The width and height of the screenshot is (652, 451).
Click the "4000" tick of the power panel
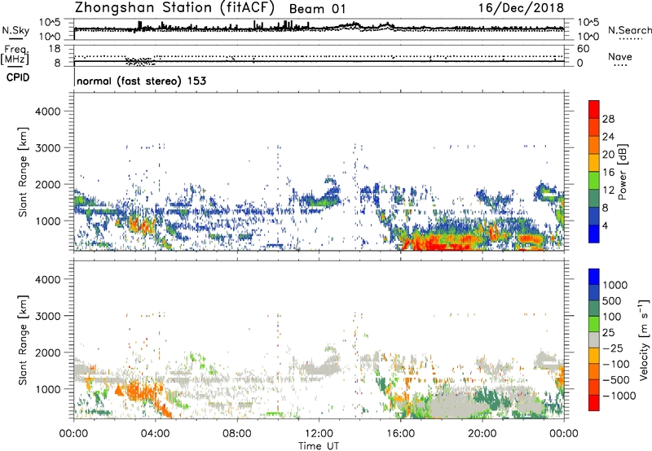pos(48,112)
